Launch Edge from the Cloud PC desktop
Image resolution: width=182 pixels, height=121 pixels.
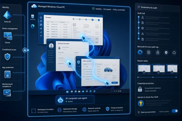tap(33, 26)
